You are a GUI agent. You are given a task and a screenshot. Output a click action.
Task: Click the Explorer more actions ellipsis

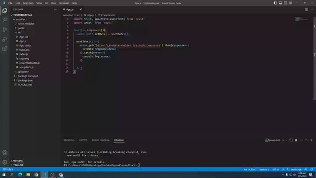(x=55, y=9)
